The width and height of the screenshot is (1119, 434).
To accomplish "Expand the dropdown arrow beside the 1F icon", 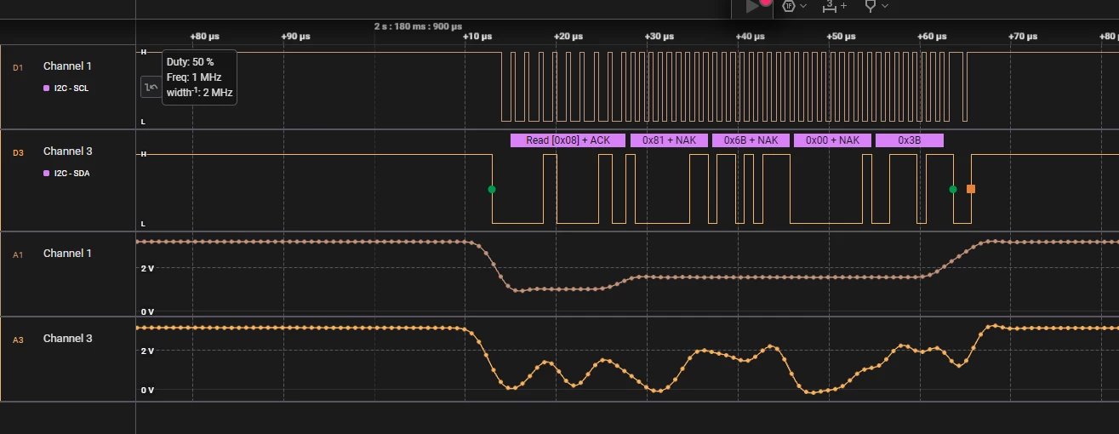I will click(x=803, y=6).
